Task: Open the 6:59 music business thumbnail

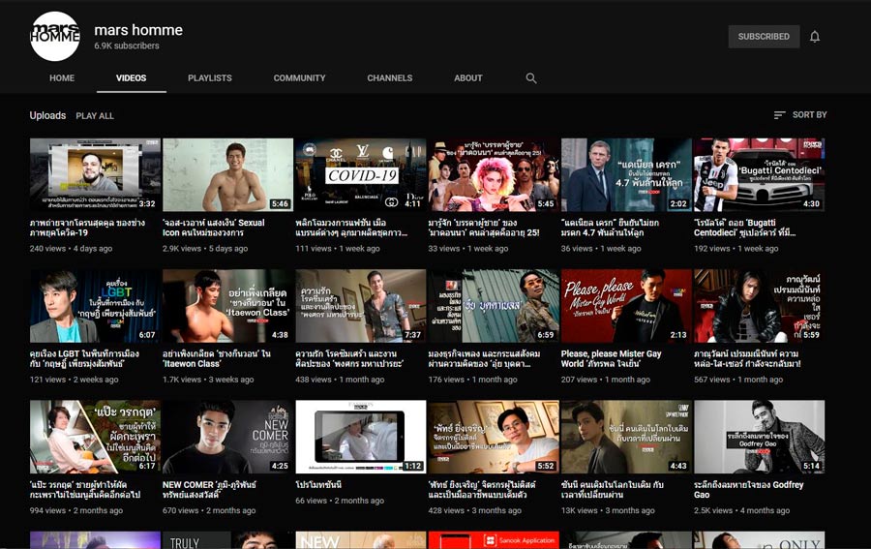Action: click(494, 306)
